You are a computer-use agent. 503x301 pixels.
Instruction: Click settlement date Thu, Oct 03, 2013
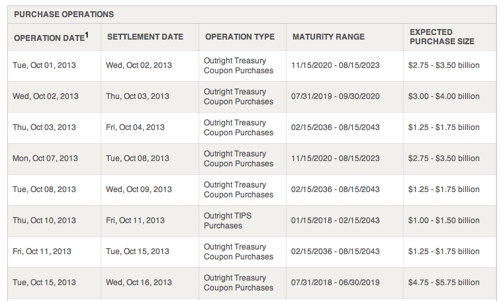(137, 96)
